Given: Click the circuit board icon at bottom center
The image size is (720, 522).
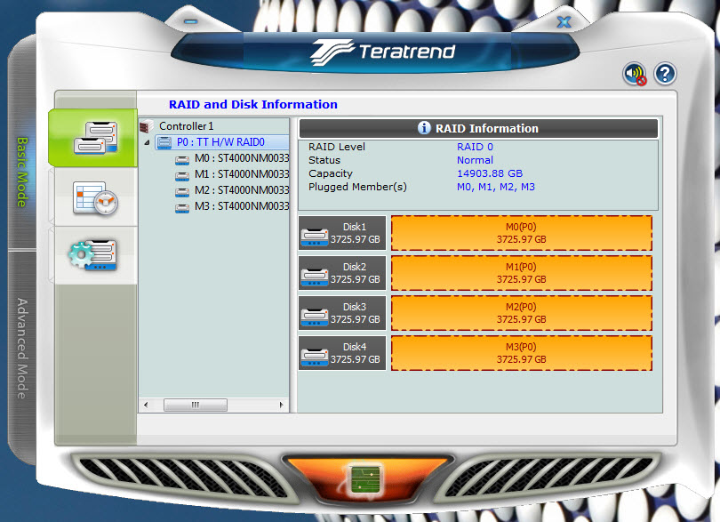Looking at the screenshot, I should pyautogui.click(x=366, y=478).
